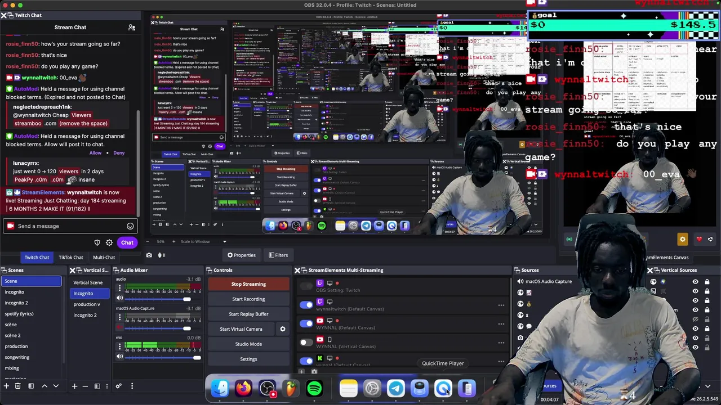Switch to Multi-Chat tab
The width and height of the screenshot is (721, 405).
tap(104, 257)
